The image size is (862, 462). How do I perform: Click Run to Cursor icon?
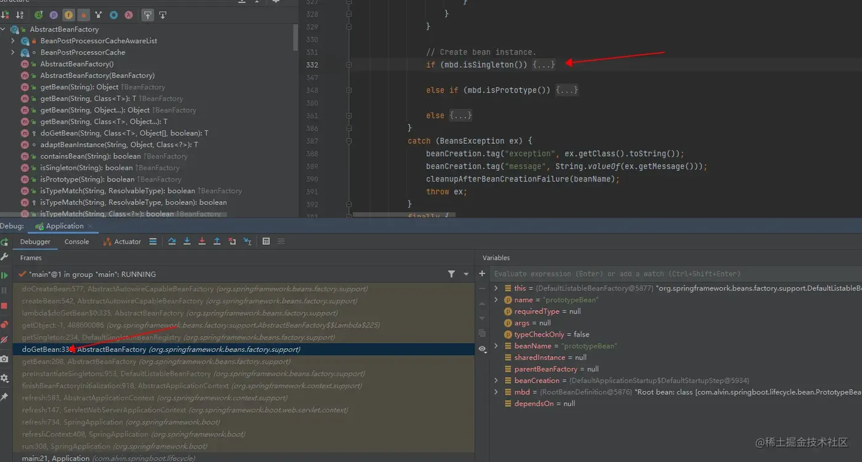click(x=247, y=242)
